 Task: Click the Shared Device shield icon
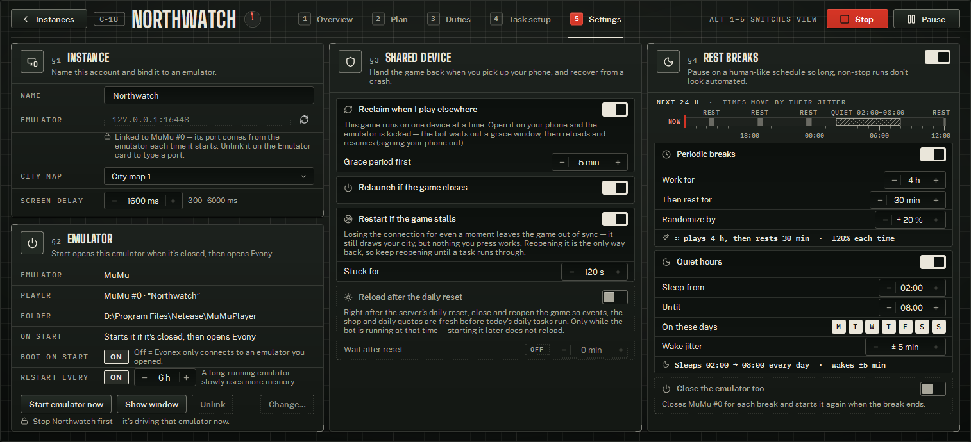(350, 63)
